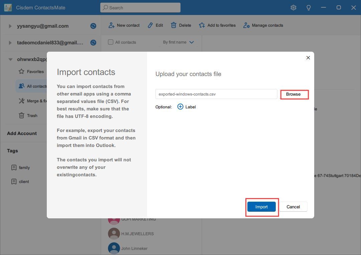Toggle the All contacts checkbox
361x255 pixels.
tap(110, 42)
